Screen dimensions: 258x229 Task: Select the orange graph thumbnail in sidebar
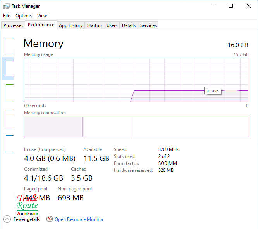pos(10,118)
